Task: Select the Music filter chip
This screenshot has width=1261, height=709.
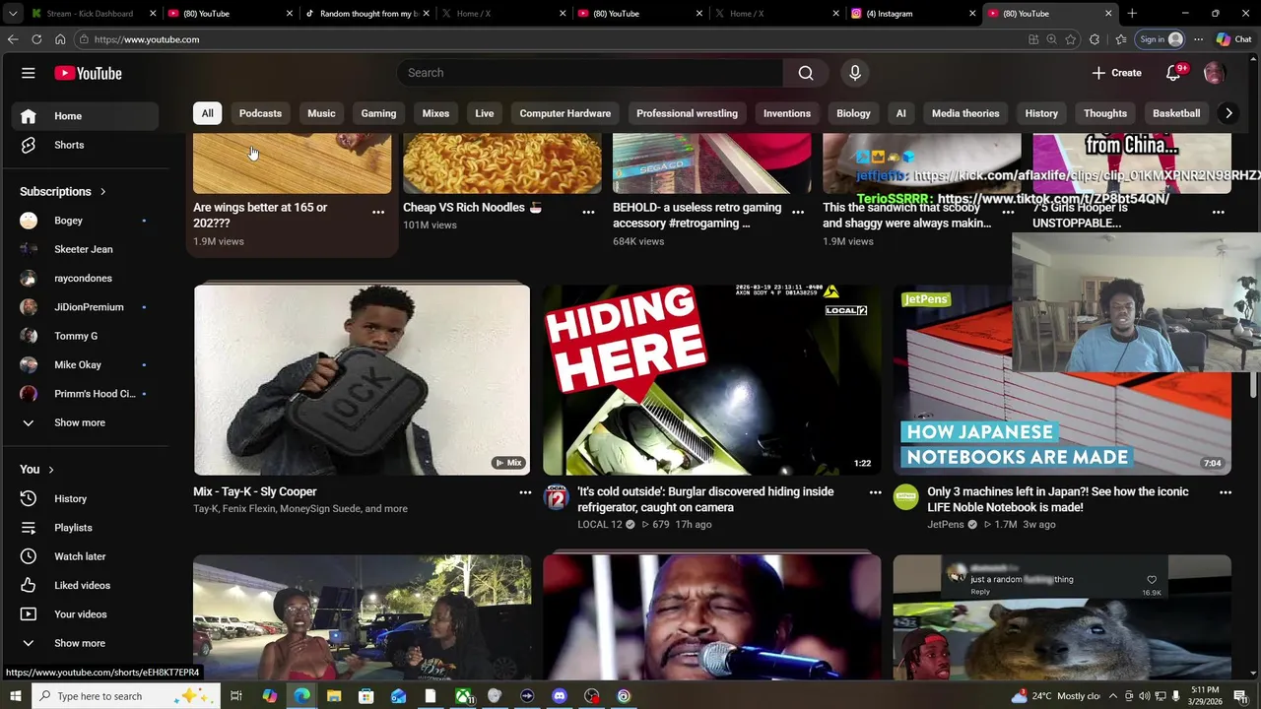Action: tap(321, 113)
